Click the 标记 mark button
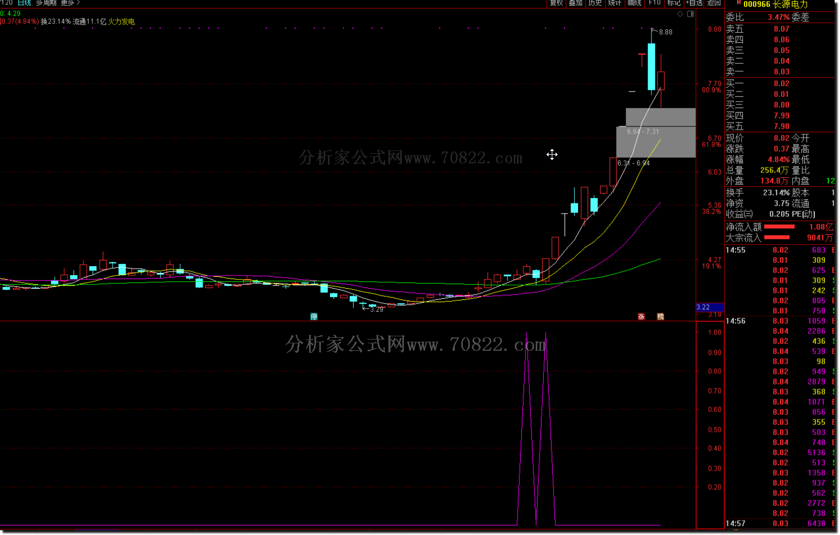 (674, 3)
